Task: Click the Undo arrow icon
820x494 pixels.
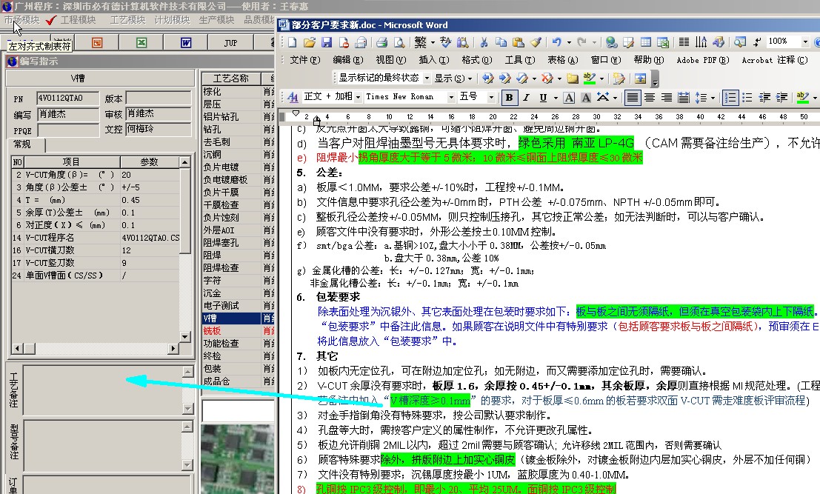Action: tap(556, 41)
